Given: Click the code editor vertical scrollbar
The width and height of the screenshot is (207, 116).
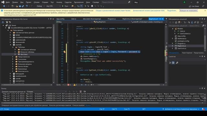Looking at the screenshot, I should pyautogui.click(x=166, y=54).
